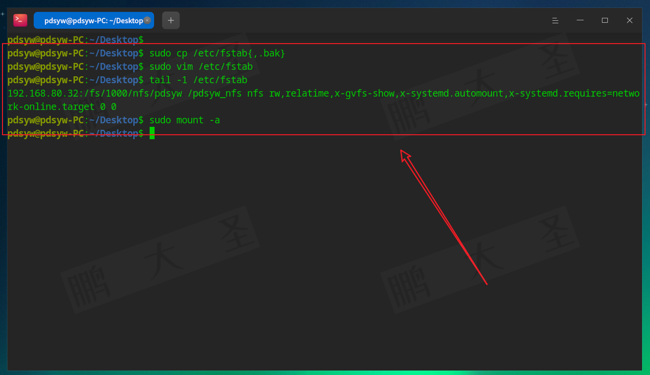650x375 pixels.
Task: Click the first empty prompt line
Action: point(75,39)
